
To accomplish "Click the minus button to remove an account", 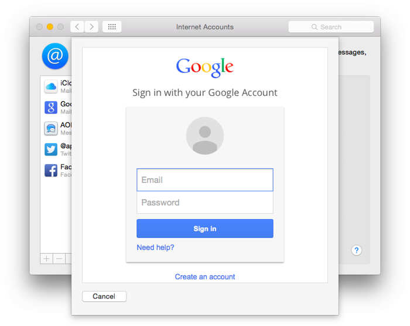I will click(x=59, y=258).
